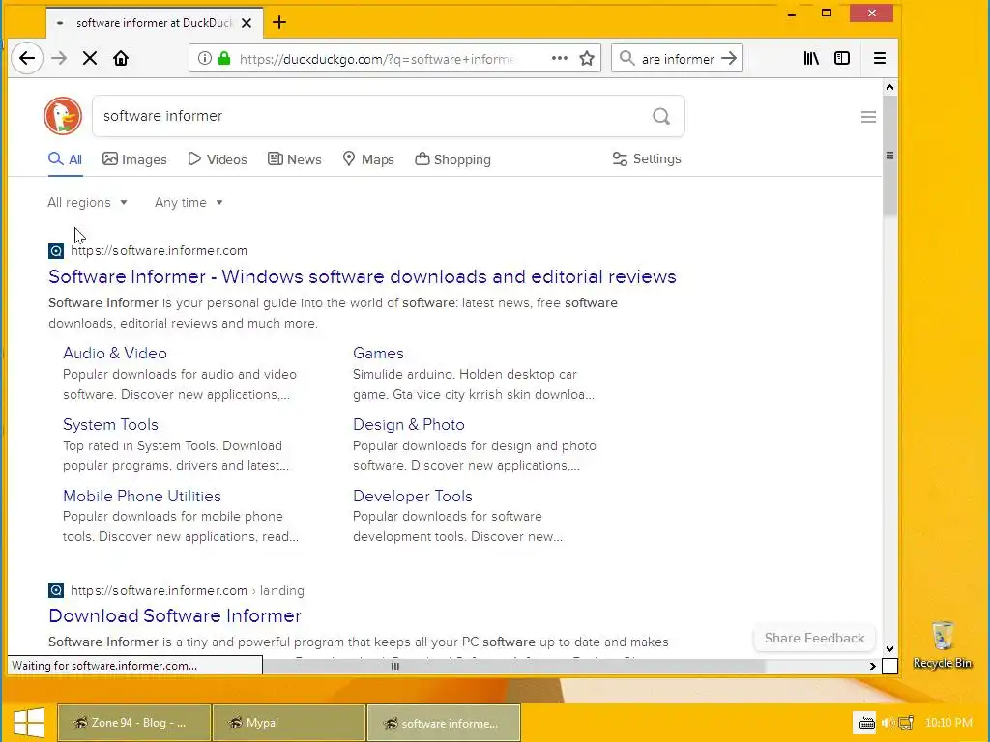Open the Developer Tools sublink
The image size is (990, 742).
pyautogui.click(x=413, y=496)
